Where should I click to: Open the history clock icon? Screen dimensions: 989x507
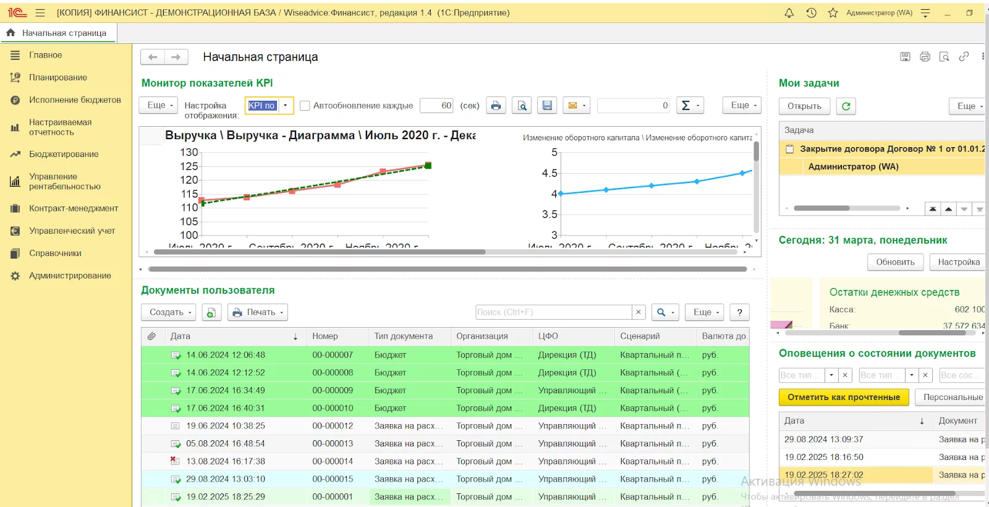[811, 13]
